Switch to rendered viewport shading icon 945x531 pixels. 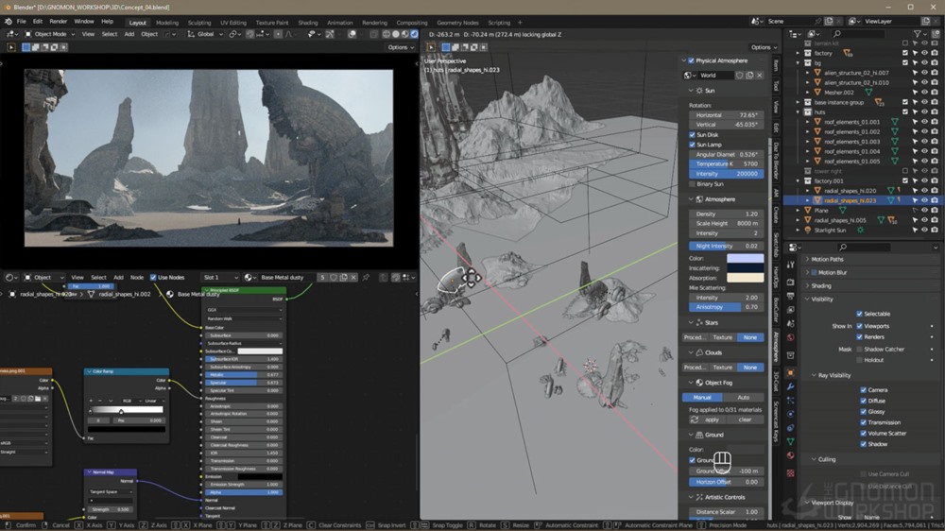(414, 34)
